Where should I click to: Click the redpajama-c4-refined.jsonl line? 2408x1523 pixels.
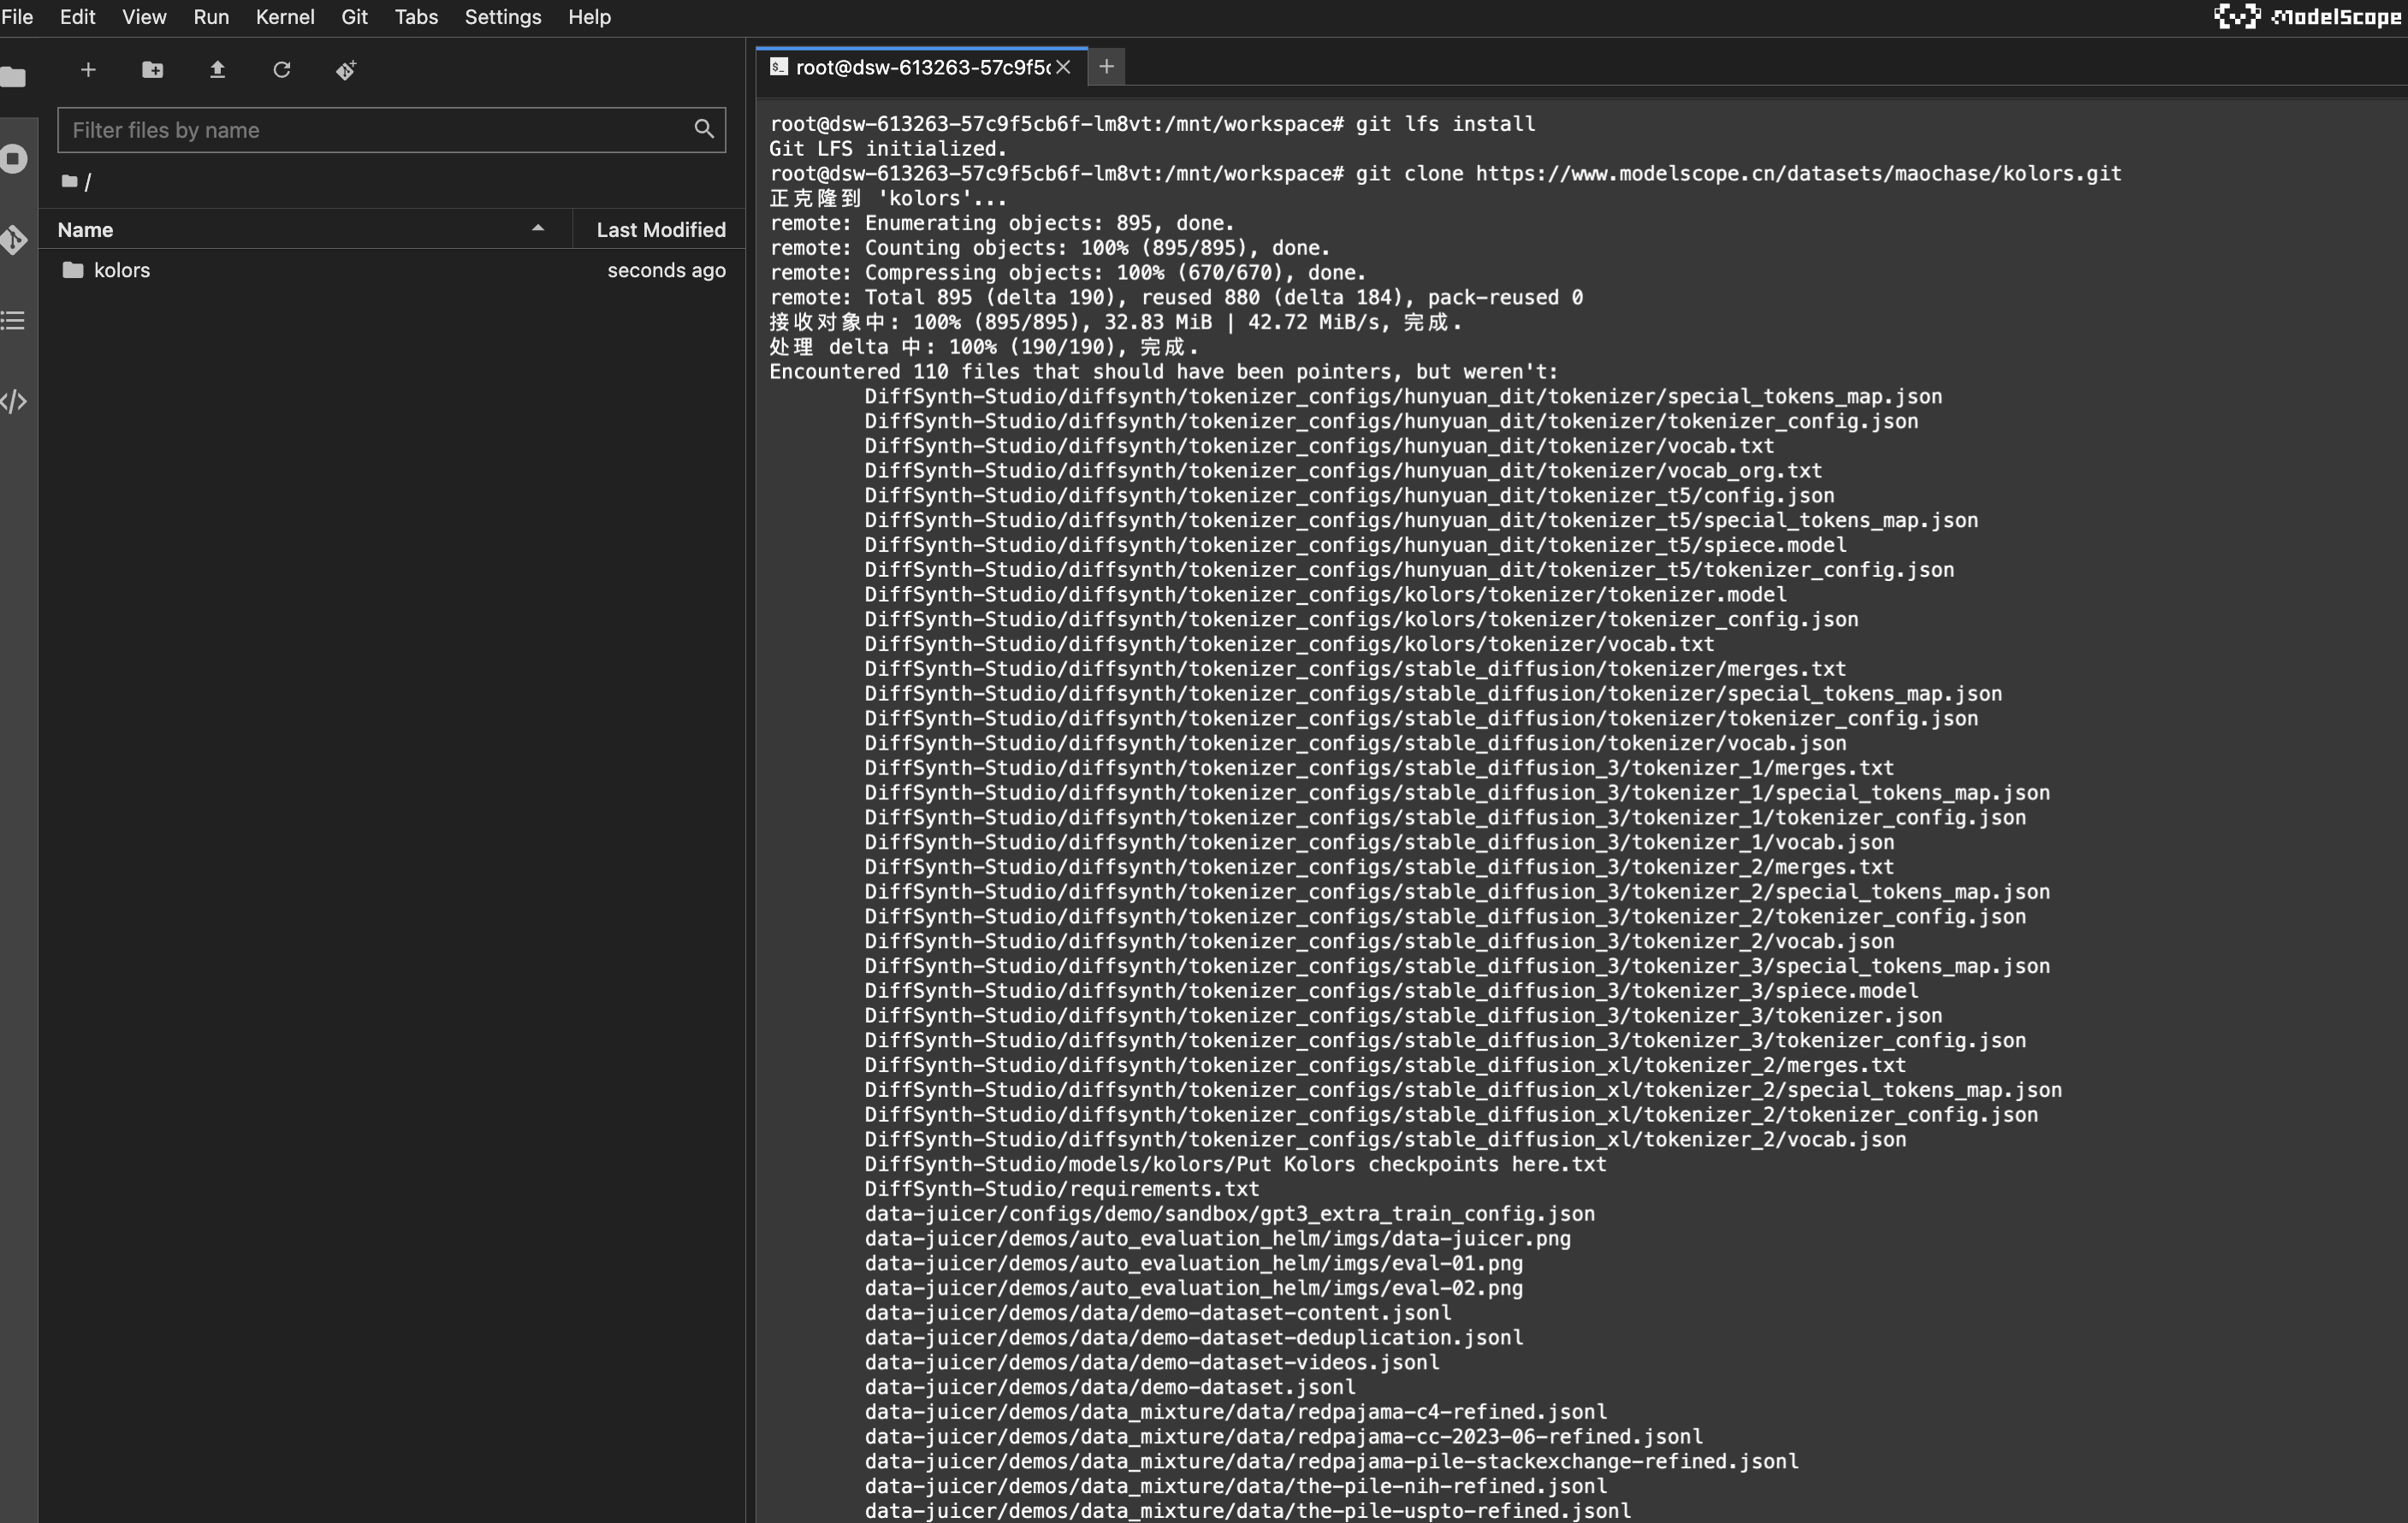1236,1412
